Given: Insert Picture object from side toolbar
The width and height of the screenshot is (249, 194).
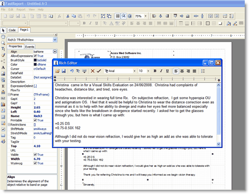Looking at the screenshot, I should [x=3, y=73].
